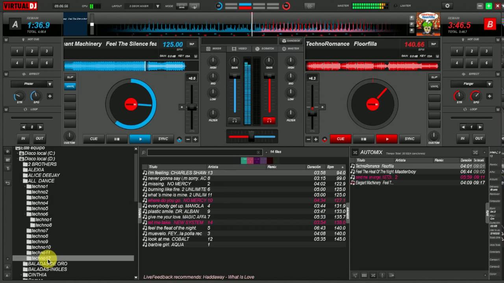Increase deck A loop length arrow
The width and height of the screenshot is (504, 283).
point(40,127)
